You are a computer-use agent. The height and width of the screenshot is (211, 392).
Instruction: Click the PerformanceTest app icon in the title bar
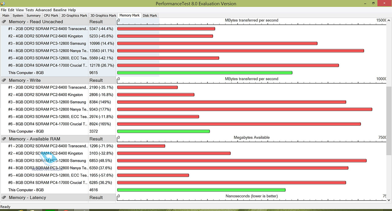point(3,3)
